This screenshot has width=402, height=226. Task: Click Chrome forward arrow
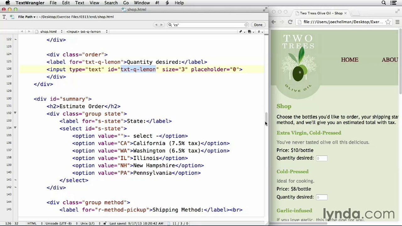coord(282,22)
